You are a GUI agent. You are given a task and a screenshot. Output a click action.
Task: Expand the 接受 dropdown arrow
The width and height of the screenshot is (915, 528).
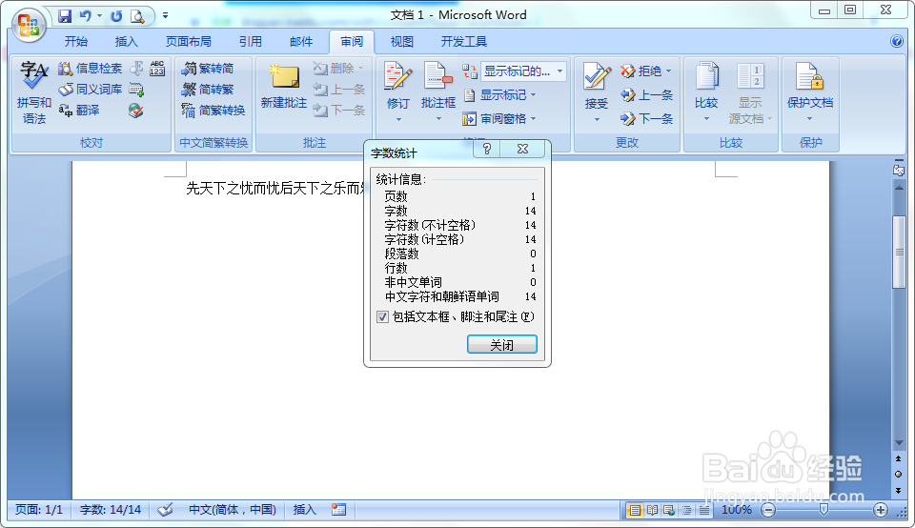click(x=597, y=119)
